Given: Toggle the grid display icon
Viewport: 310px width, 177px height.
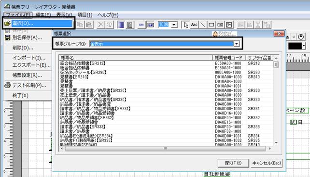Looking at the screenshot, I should click(x=121, y=25).
